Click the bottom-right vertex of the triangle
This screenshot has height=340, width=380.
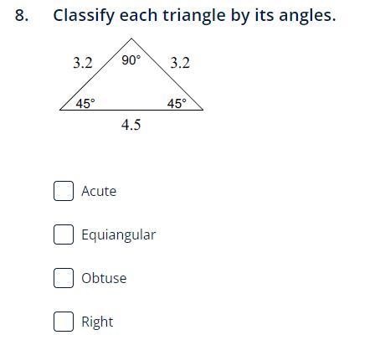pyautogui.click(x=203, y=110)
